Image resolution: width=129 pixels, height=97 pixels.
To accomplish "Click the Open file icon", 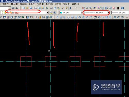I will [x=27, y=8].
